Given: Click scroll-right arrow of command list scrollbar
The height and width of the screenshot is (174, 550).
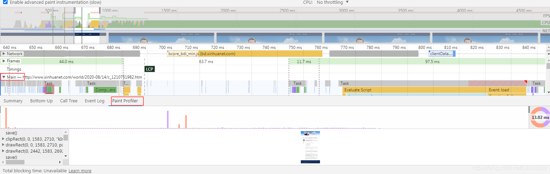Looking at the screenshot, I should pos(60,162).
